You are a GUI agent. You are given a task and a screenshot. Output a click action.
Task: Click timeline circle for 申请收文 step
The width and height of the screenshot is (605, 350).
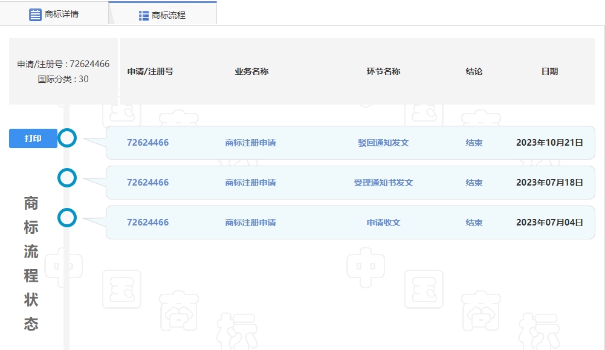(x=67, y=218)
